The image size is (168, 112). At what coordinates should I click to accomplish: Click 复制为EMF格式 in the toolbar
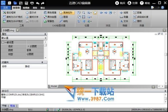coord(12,17)
